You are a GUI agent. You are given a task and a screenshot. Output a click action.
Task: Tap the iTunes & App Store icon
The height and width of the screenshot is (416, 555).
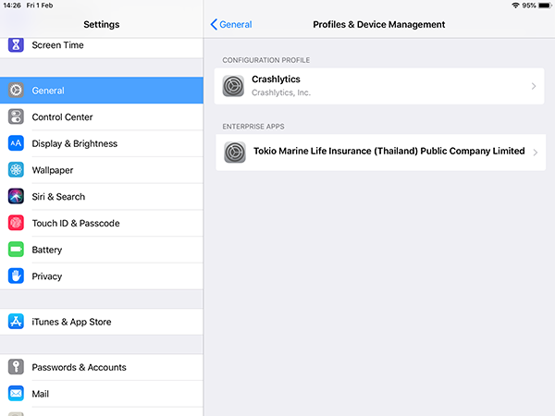[x=16, y=322]
